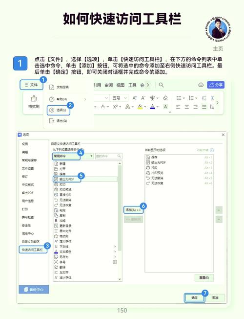The width and height of the screenshot is (244, 319).
Task: Click the justify alignment icon in ribbon
Action: click(204, 107)
